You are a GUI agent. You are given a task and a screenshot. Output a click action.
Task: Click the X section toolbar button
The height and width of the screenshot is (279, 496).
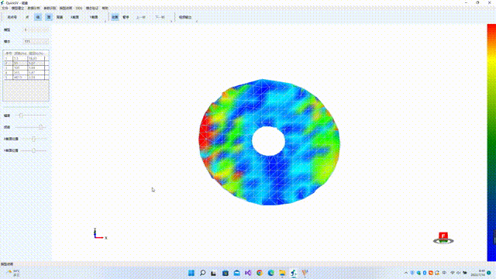point(74,17)
